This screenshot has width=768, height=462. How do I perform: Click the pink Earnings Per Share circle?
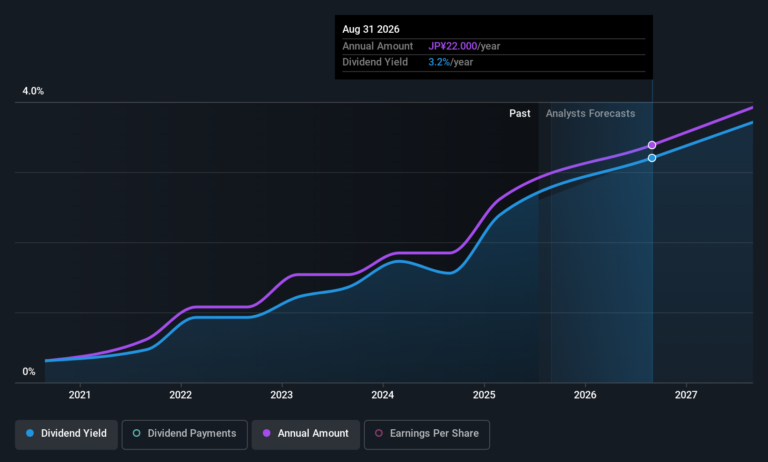[x=379, y=433]
